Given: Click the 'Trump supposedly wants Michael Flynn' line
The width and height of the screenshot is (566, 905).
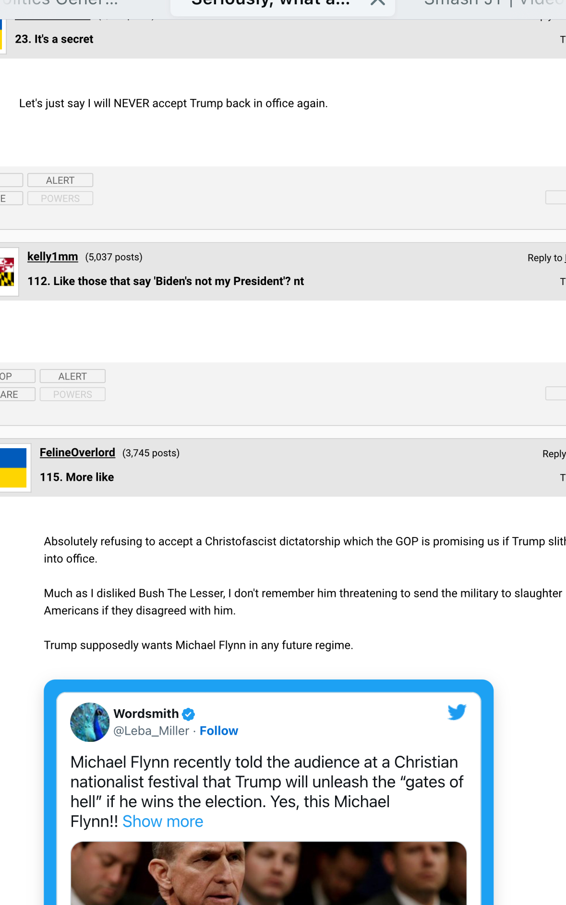Looking at the screenshot, I should [x=199, y=645].
